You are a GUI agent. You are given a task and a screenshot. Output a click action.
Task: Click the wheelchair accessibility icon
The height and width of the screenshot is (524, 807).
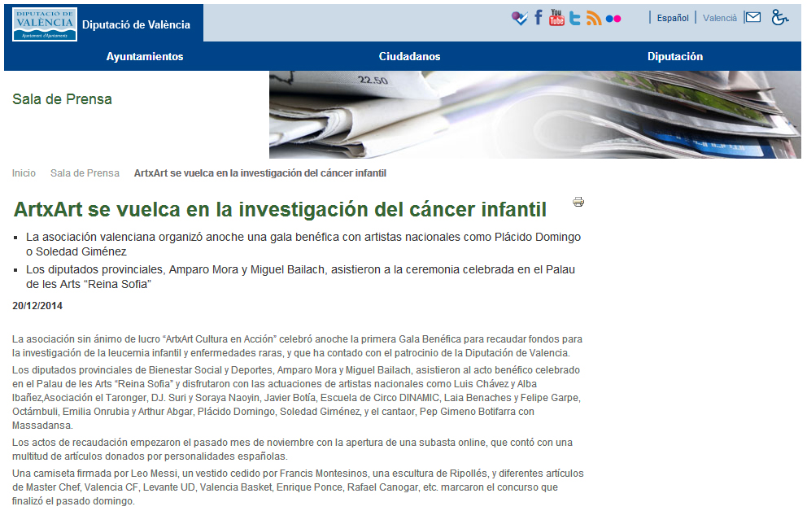click(x=779, y=18)
